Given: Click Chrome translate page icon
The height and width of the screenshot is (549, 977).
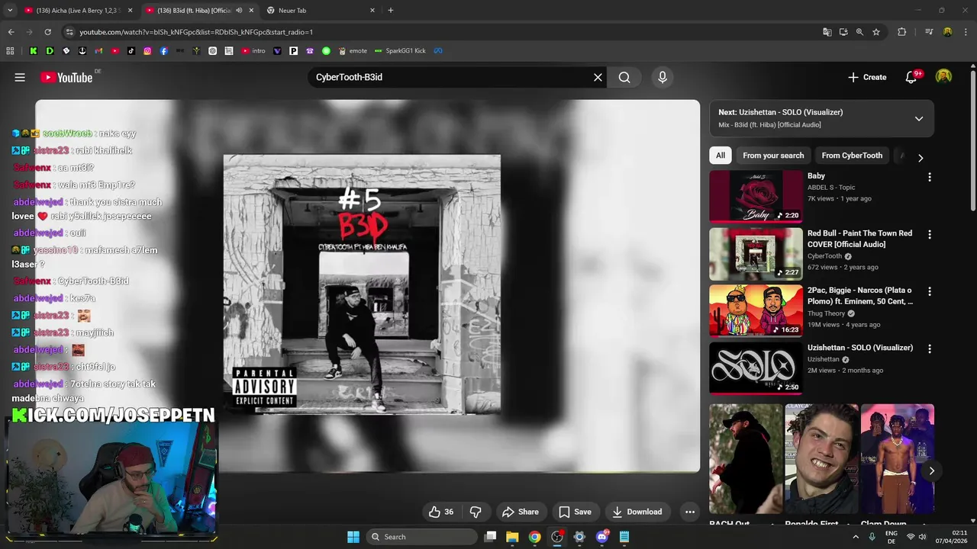Looking at the screenshot, I should 827,32.
